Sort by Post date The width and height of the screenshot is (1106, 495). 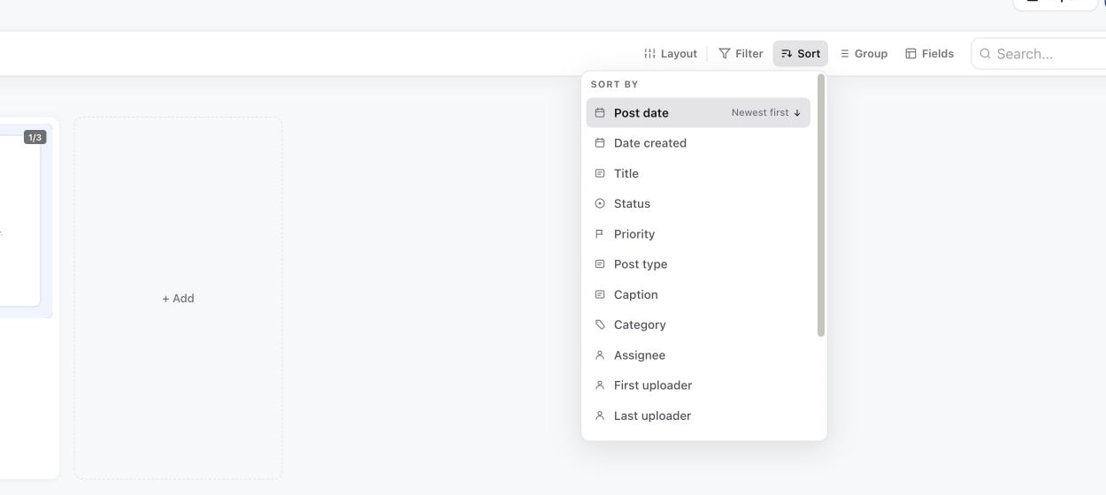pos(698,113)
